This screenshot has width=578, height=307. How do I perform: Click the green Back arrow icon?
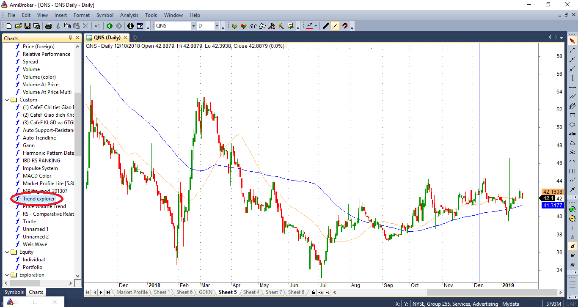(x=110, y=26)
